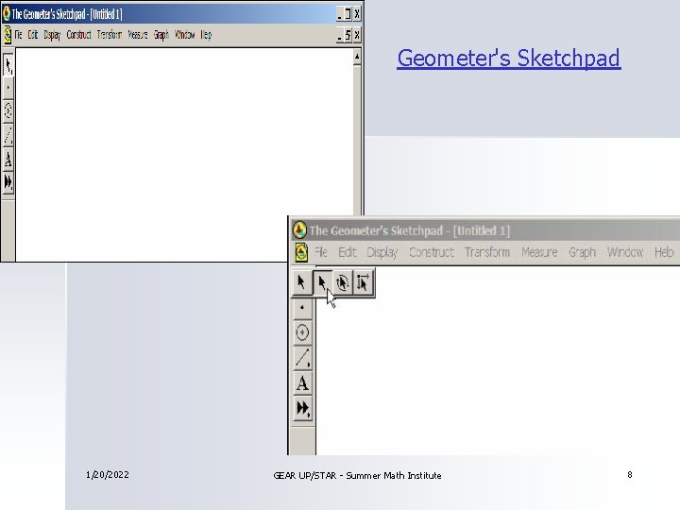Open the Transform menu in the small Sketchpad window
The width and height of the screenshot is (680, 510).
[x=110, y=35]
